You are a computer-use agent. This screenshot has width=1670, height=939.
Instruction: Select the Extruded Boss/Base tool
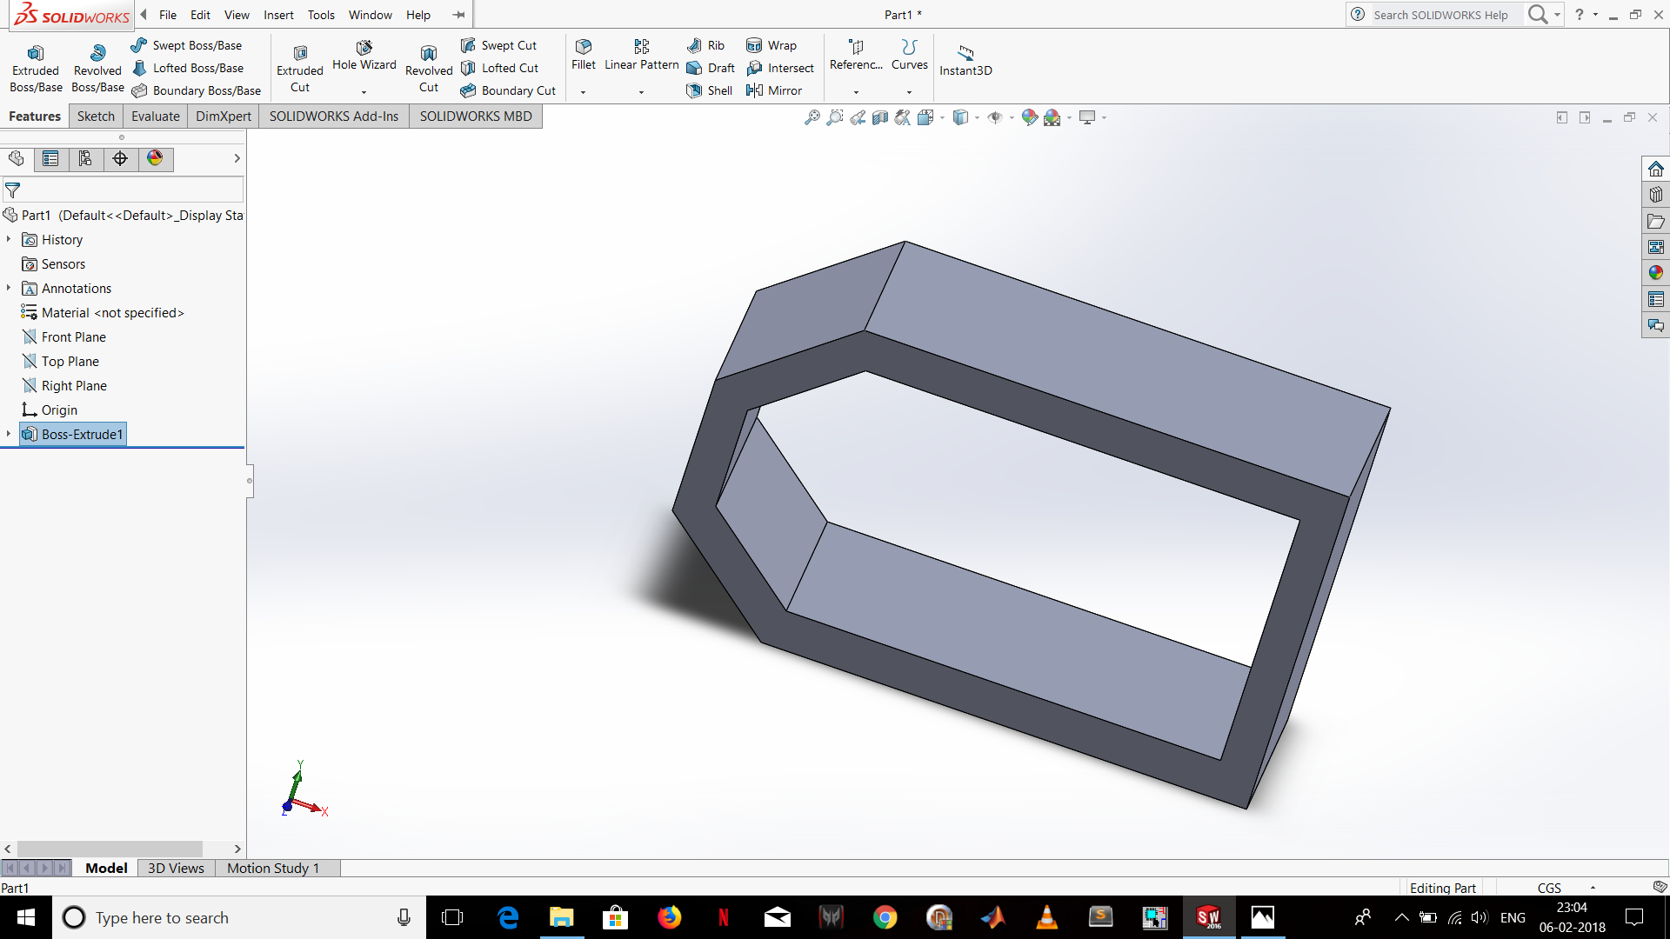click(35, 65)
